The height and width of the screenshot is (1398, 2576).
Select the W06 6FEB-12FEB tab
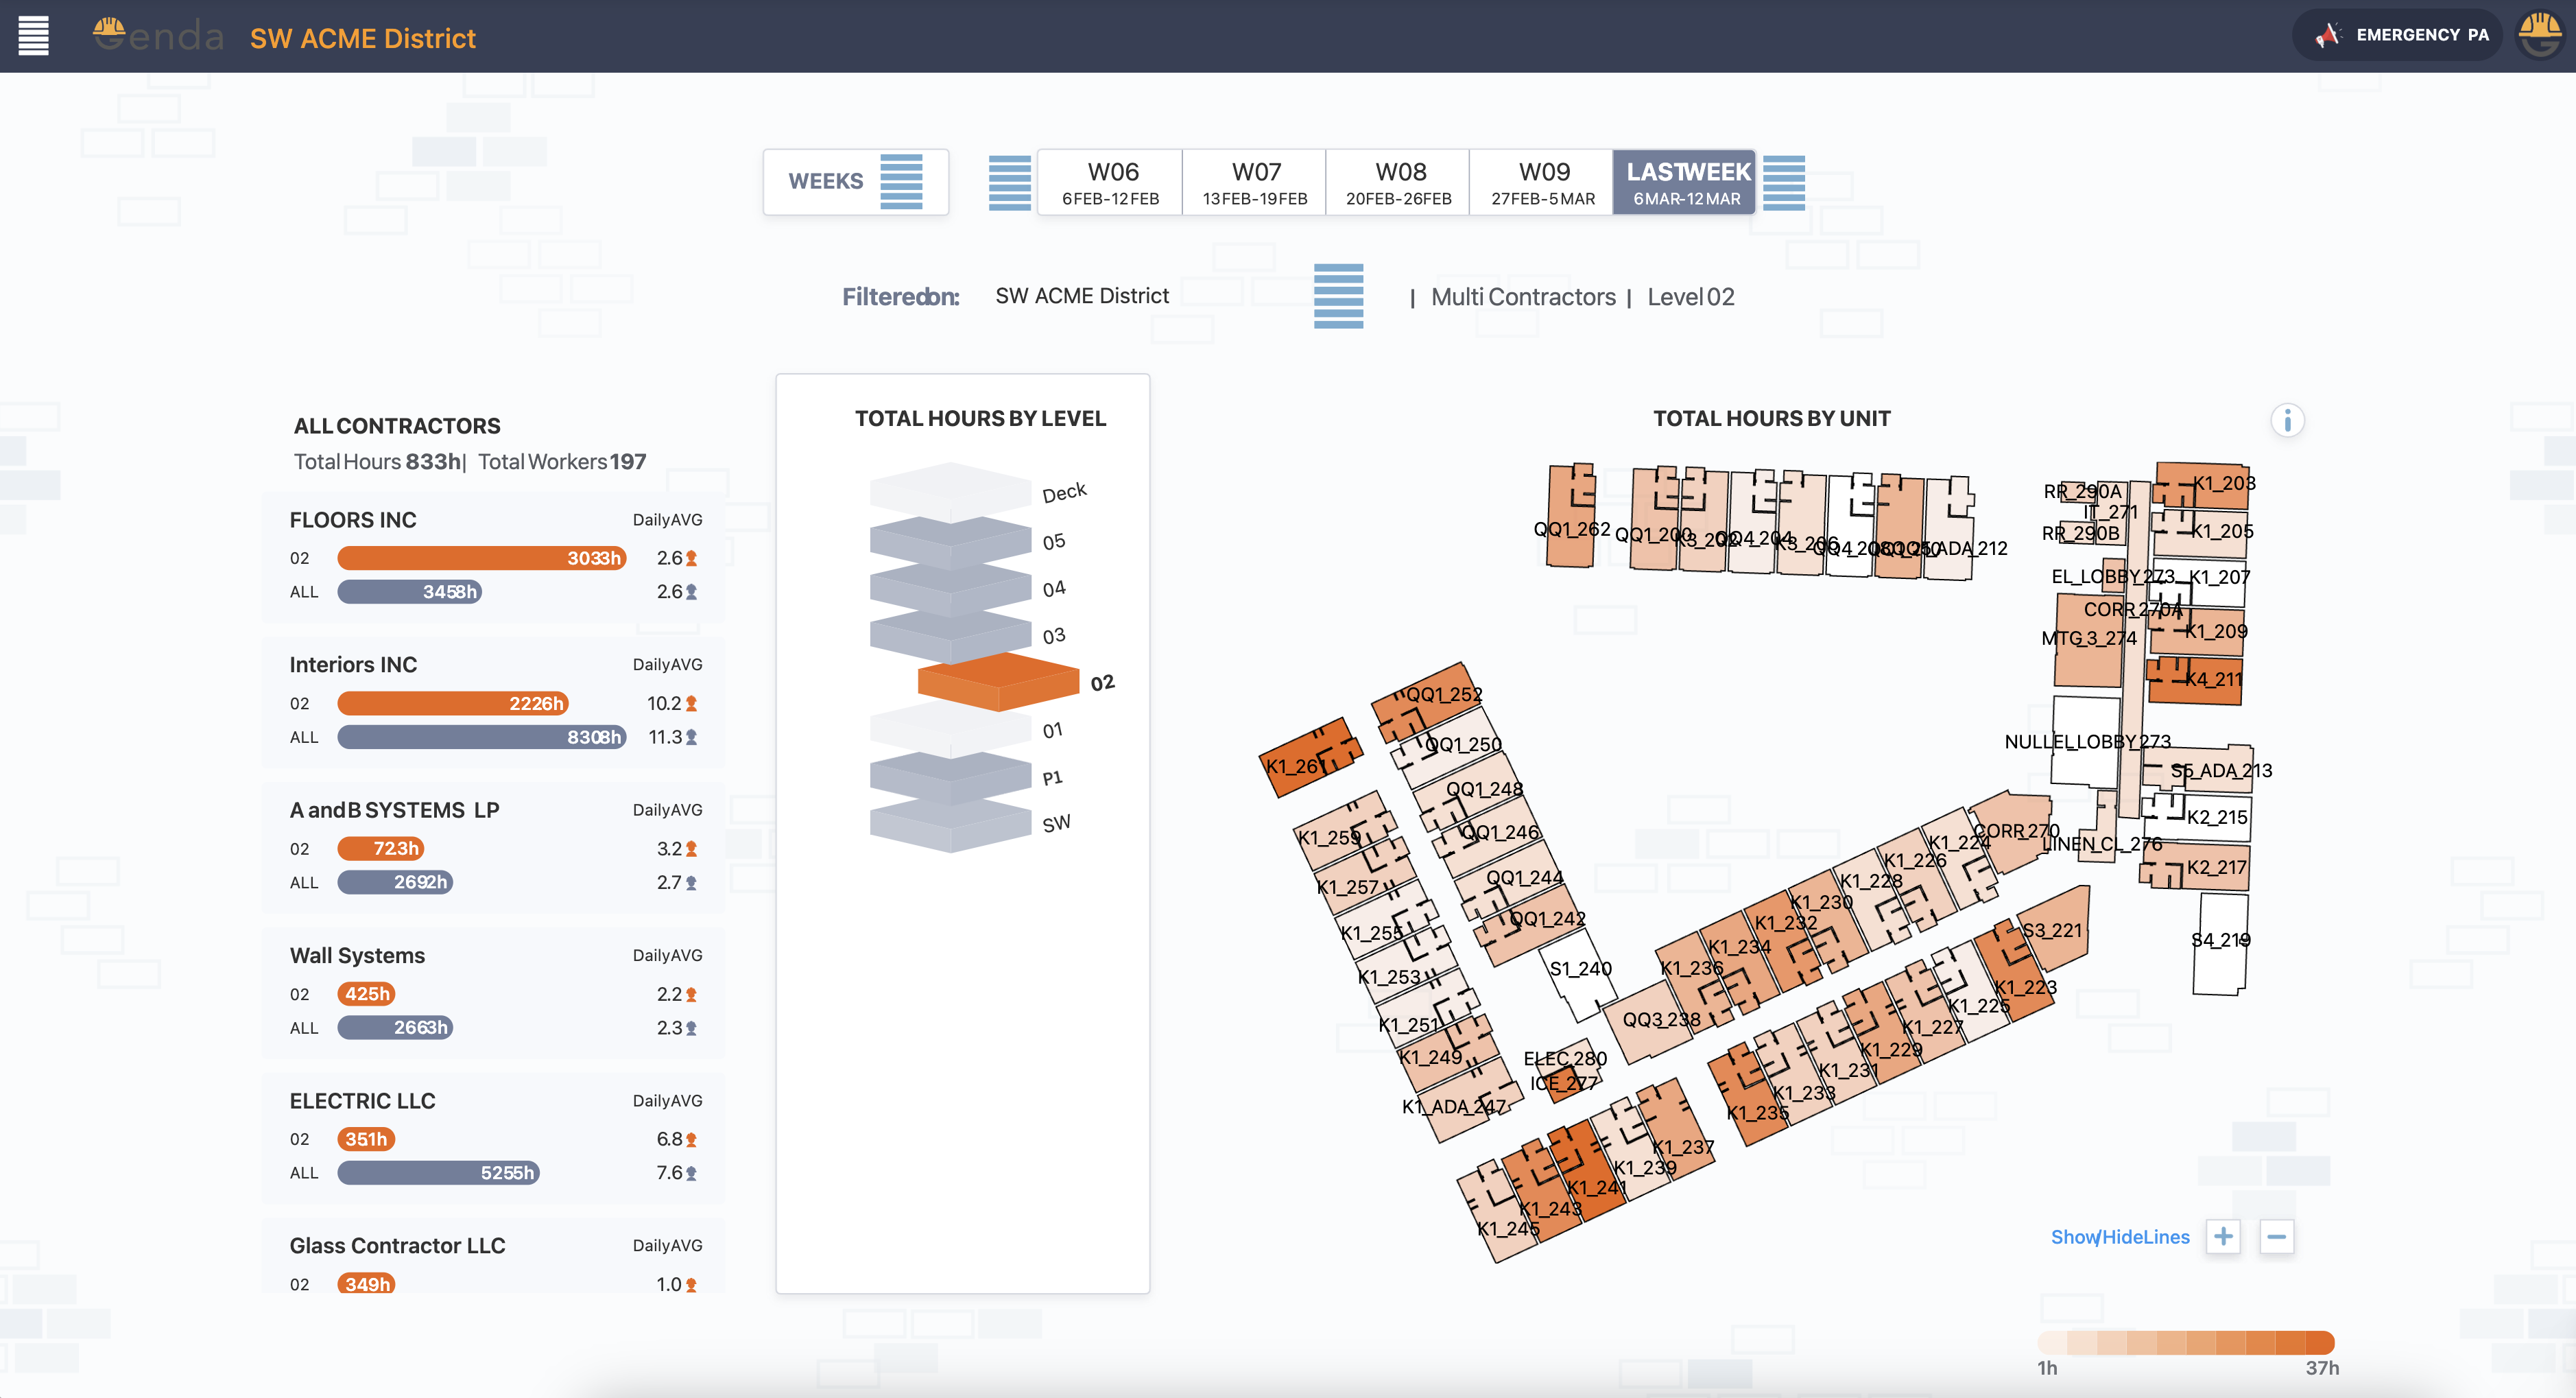click(1111, 182)
